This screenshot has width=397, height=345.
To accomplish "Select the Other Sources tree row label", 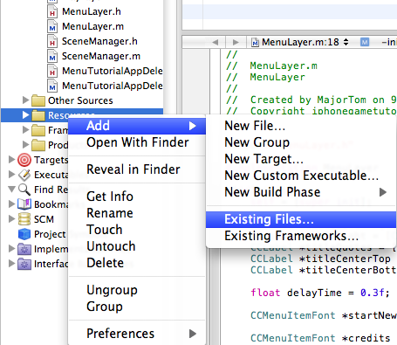I will 80,100.
